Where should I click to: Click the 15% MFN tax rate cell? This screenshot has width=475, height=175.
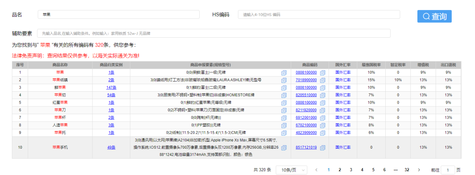click(x=371, y=80)
